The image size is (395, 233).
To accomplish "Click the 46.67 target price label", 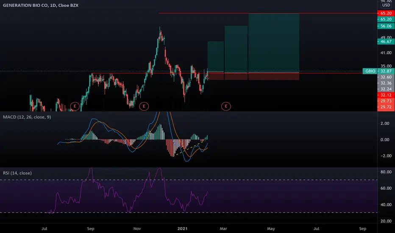I will [386, 42].
